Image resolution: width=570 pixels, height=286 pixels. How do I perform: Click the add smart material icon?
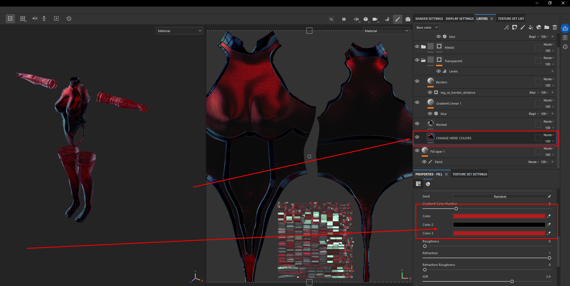point(539,27)
